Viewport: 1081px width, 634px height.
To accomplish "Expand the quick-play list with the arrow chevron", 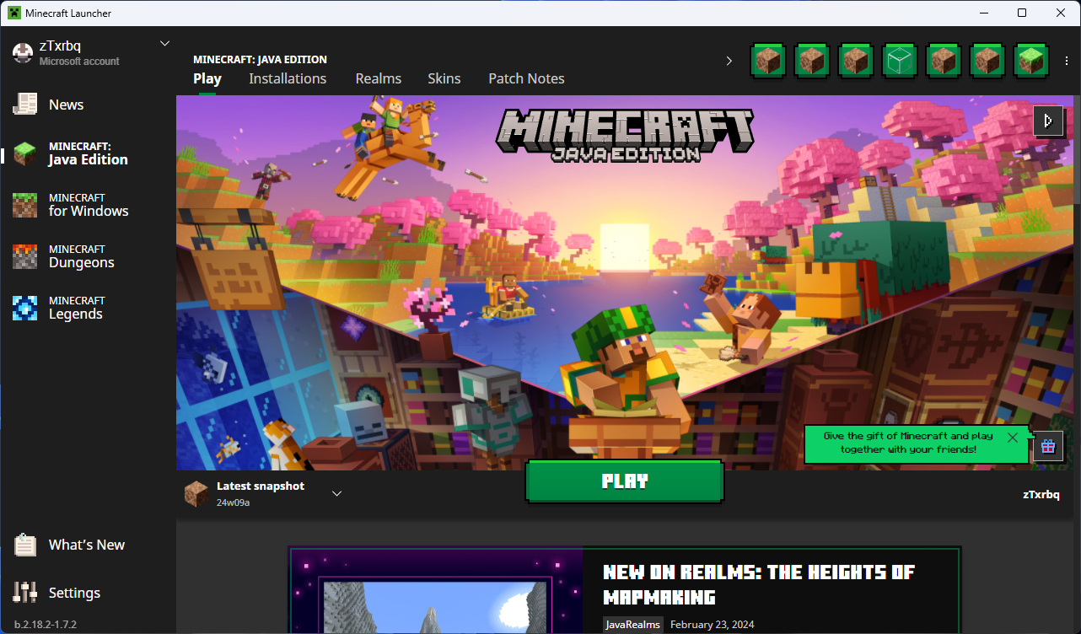I will 729,61.
